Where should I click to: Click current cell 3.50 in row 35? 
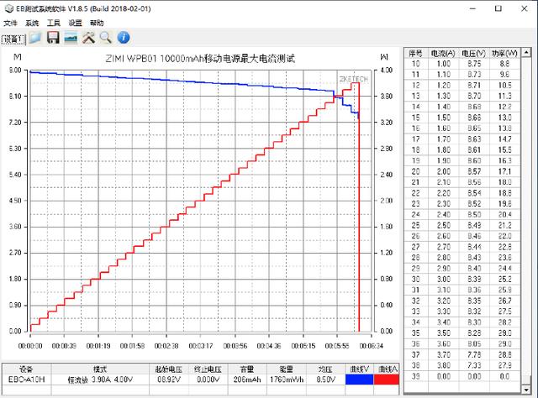[x=444, y=333]
